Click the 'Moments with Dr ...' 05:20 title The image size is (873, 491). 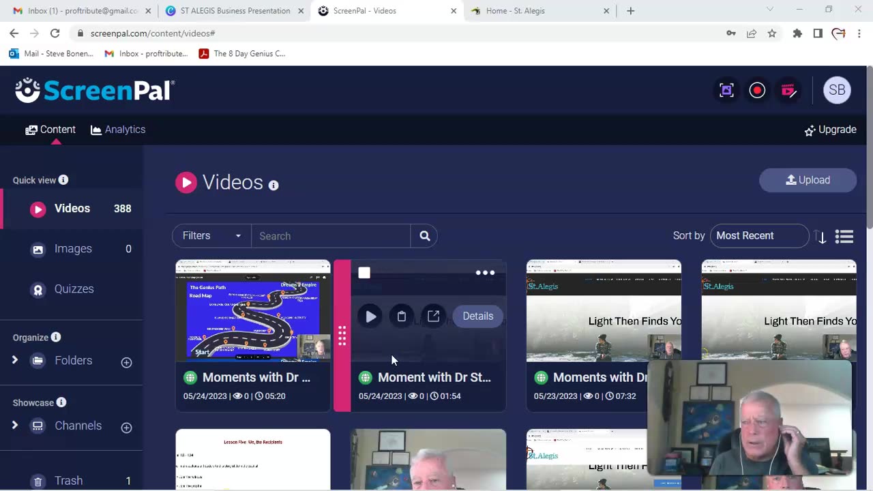256,377
